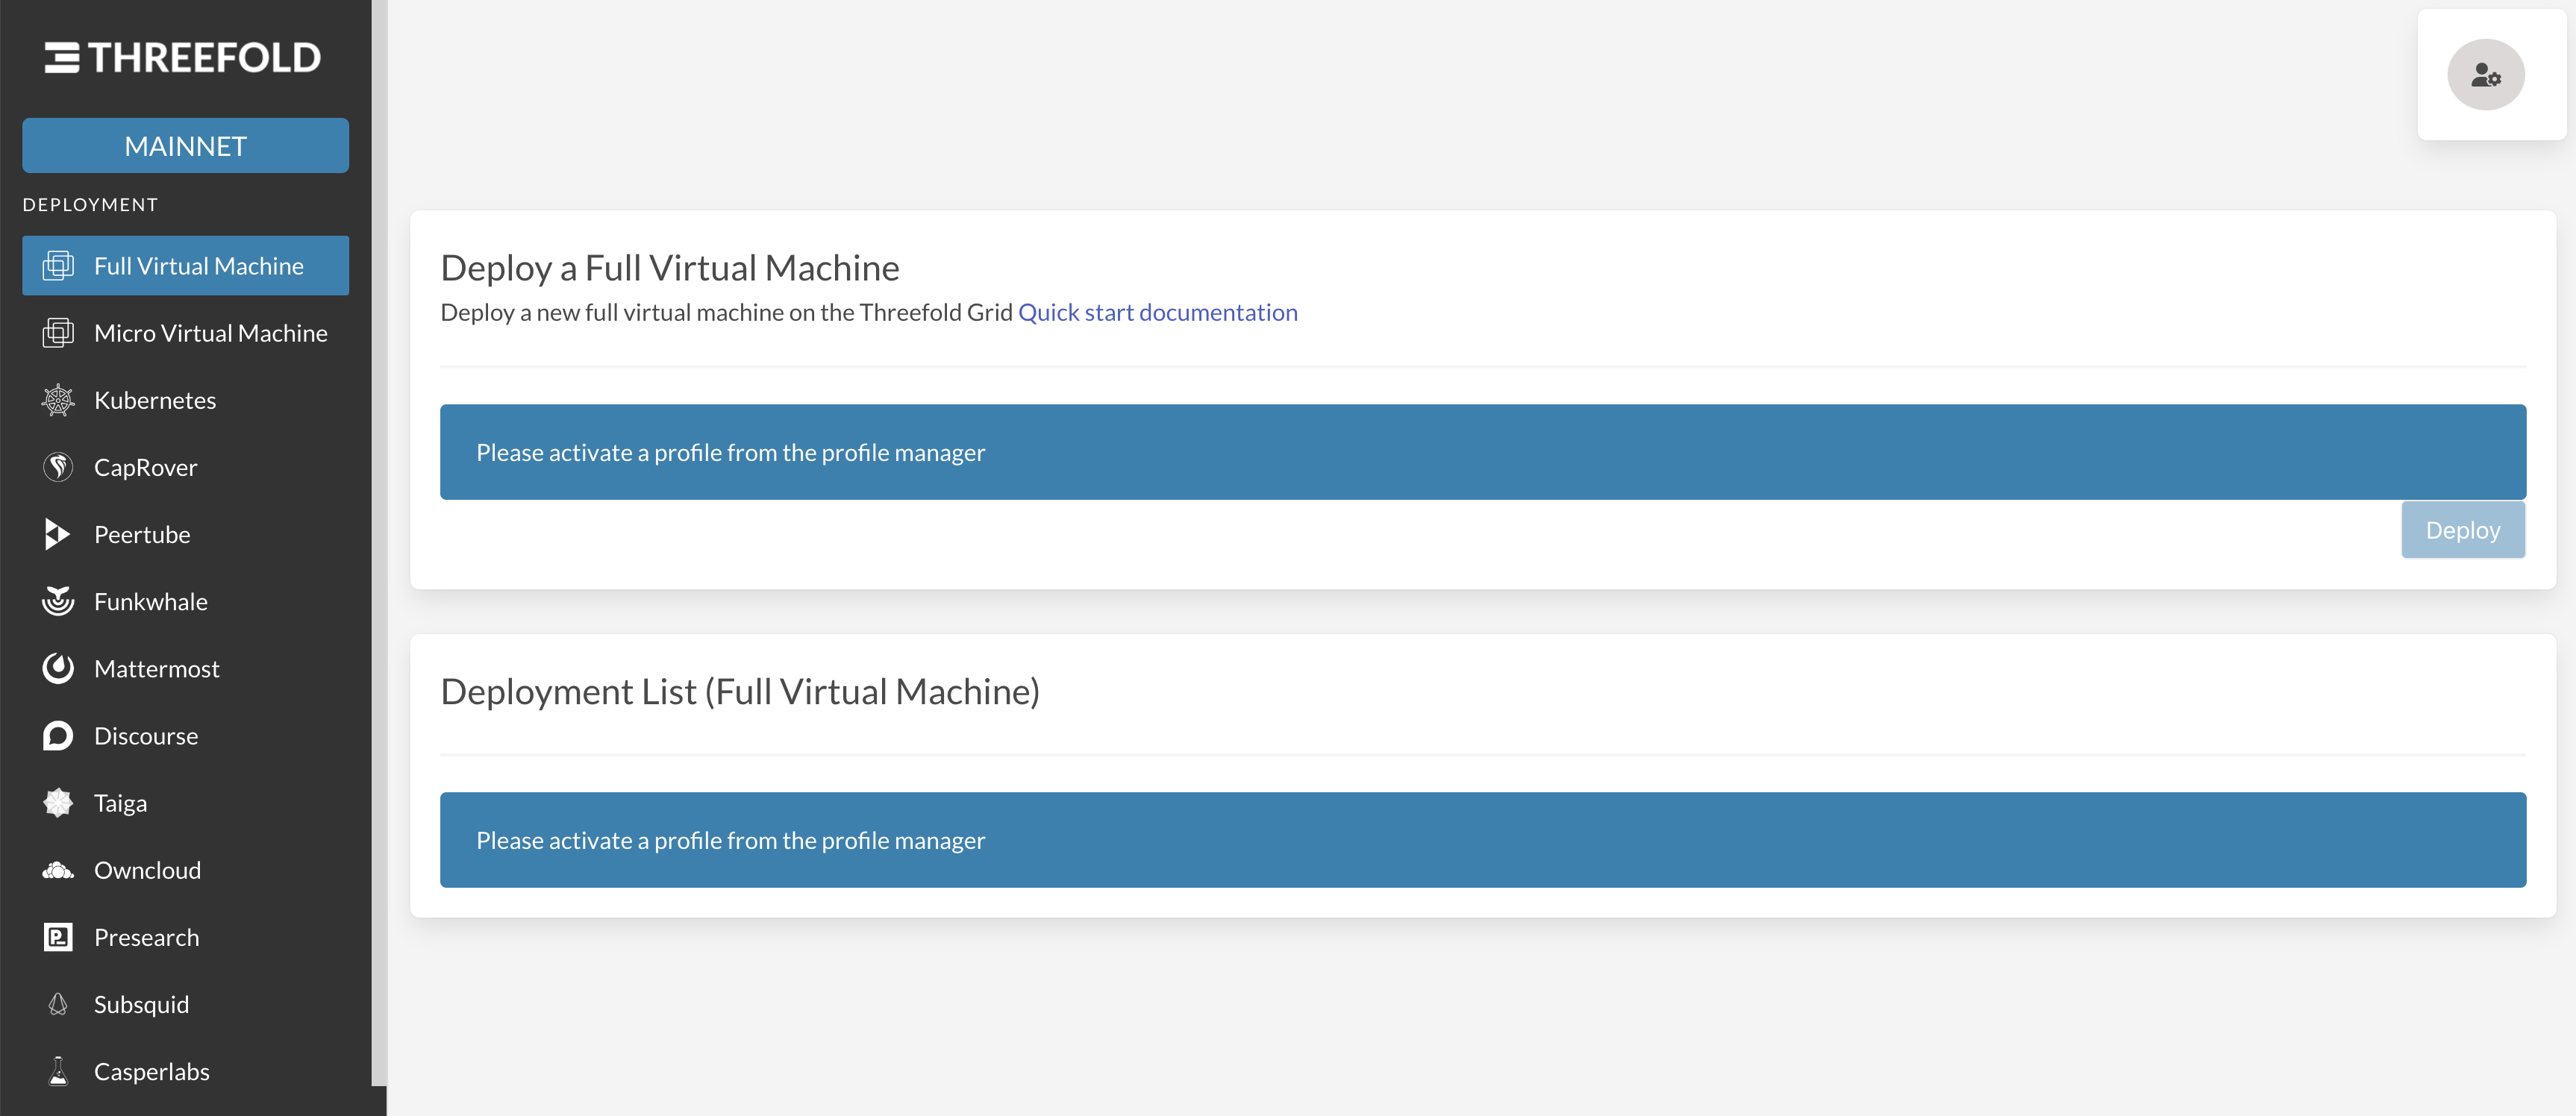
Task: Click the Full Virtual Machine sidebar icon
Action: tap(58, 266)
